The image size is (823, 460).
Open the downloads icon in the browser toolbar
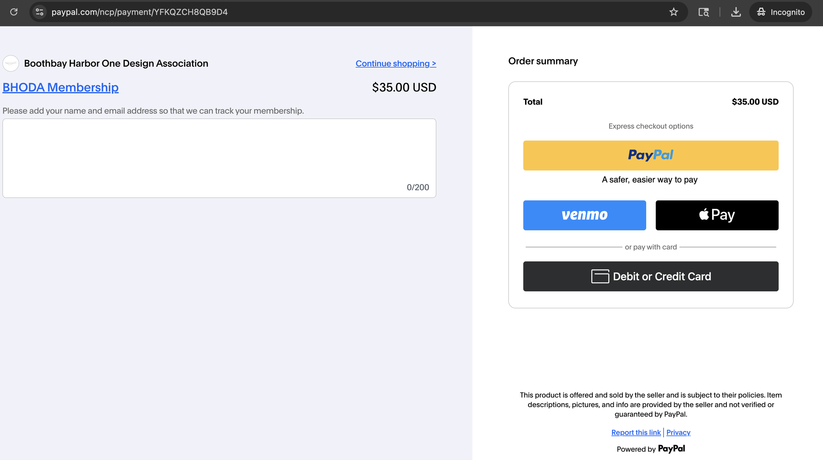[x=736, y=12]
